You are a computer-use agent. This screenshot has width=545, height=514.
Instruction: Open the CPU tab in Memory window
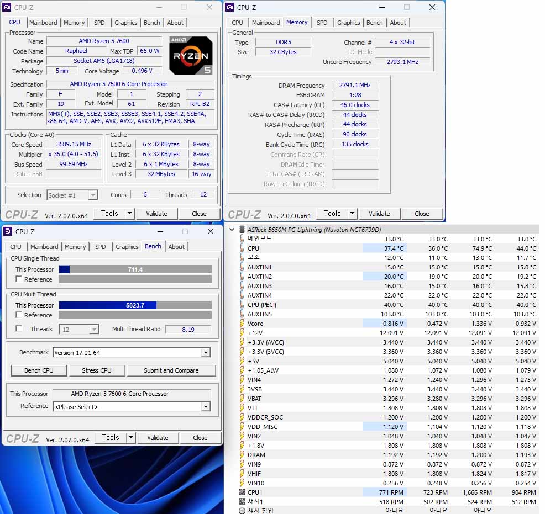237,23
